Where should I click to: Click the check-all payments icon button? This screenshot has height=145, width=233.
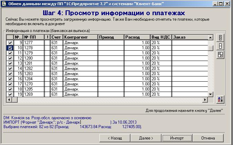tap(220, 38)
